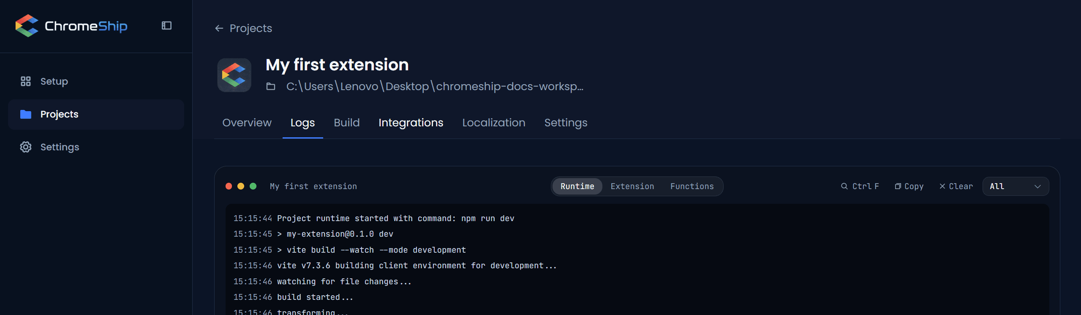The height and width of the screenshot is (315, 1081).
Task: Copy the log output
Action: [909, 186]
